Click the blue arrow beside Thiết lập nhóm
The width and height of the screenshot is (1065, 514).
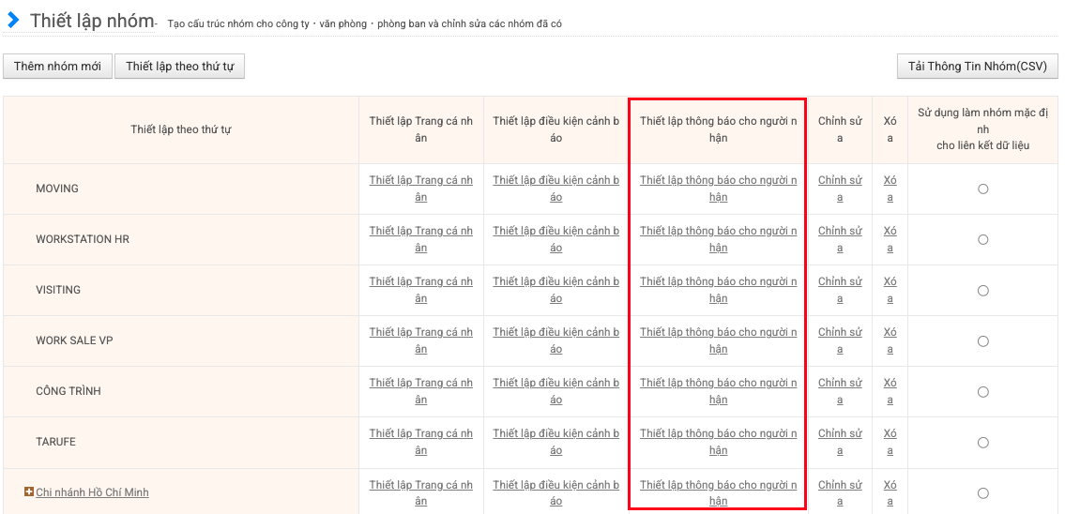pos(13,21)
